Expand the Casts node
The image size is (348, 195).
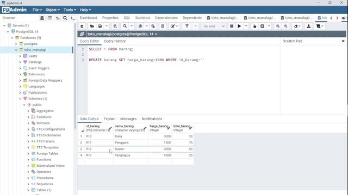click(x=20, y=56)
